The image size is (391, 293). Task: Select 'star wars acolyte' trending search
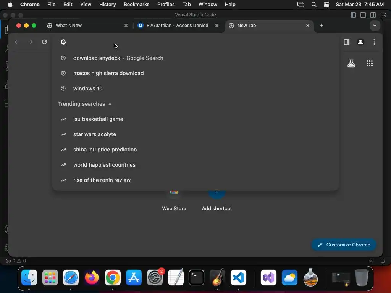coord(196,134)
